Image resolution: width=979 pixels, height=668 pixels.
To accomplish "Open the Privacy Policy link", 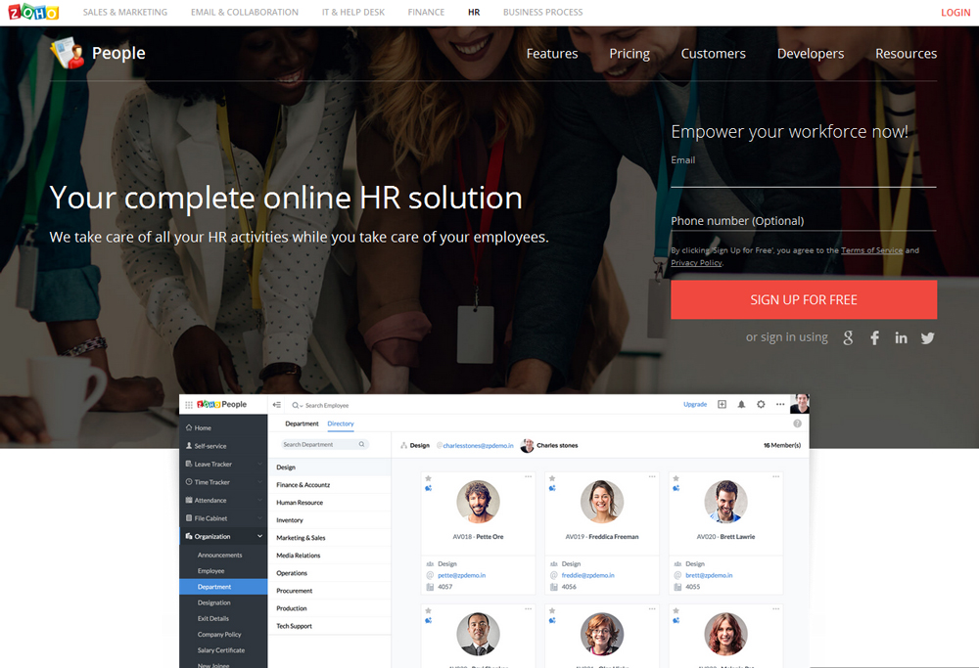I will [696, 262].
